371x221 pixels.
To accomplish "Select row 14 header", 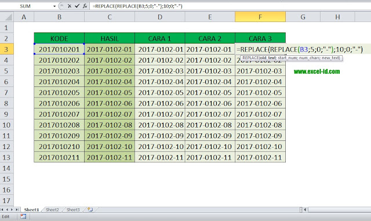I will [x=6, y=168].
